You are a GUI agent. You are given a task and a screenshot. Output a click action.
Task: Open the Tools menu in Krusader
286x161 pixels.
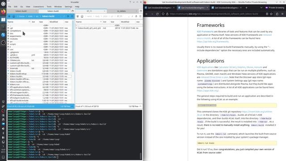(49, 7)
